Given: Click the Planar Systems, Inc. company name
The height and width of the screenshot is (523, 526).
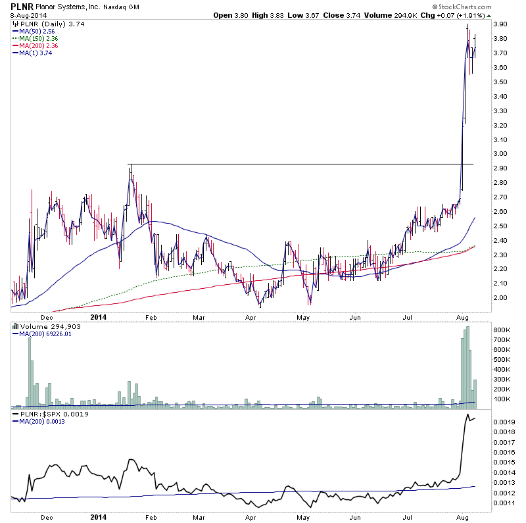Looking at the screenshot, I should coord(67,7).
